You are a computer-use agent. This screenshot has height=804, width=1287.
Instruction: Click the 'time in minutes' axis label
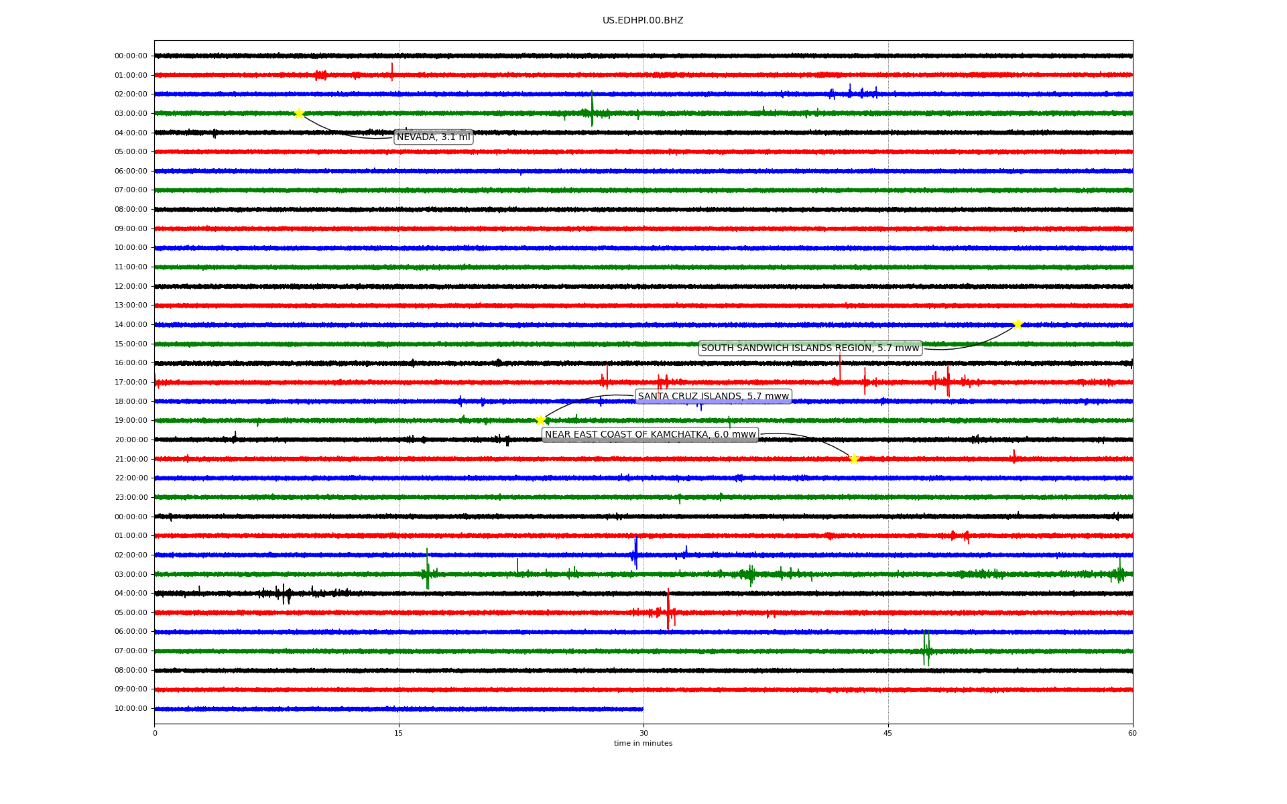tap(643, 744)
